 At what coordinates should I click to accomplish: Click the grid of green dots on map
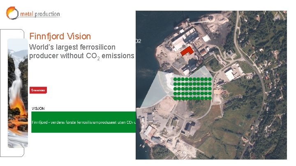pyautogui.click(x=192, y=89)
